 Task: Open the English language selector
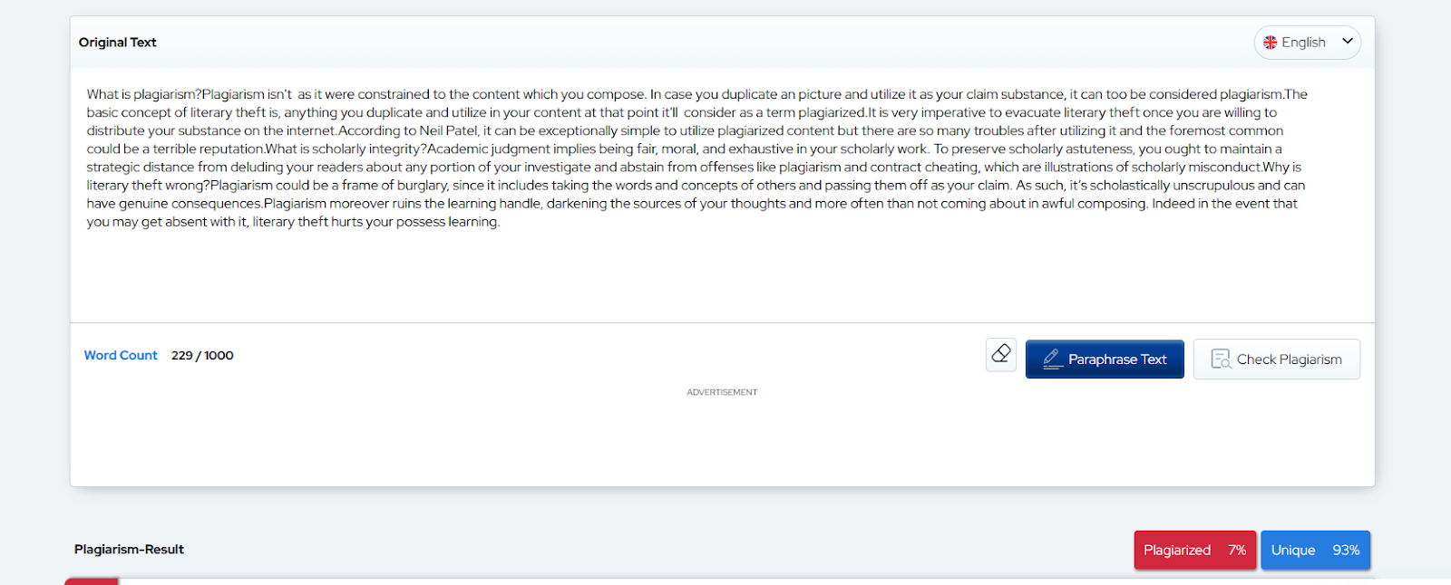tap(1303, 43)
